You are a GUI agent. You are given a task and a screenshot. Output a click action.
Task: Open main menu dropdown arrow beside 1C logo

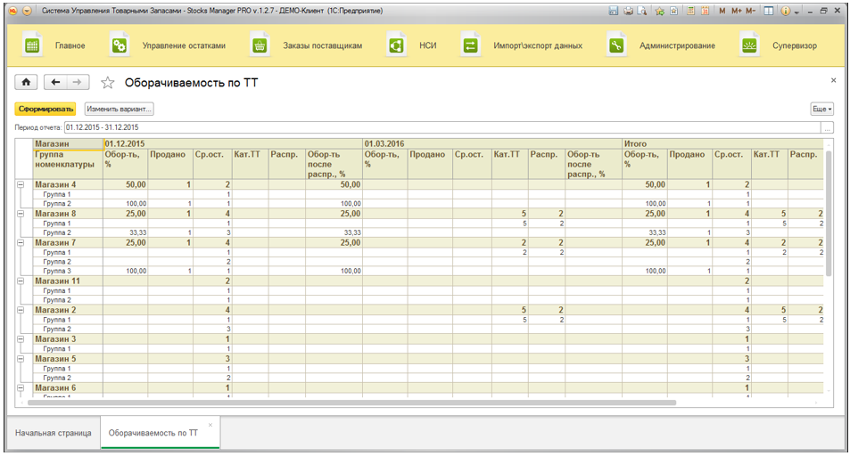[x=27, y=11]
